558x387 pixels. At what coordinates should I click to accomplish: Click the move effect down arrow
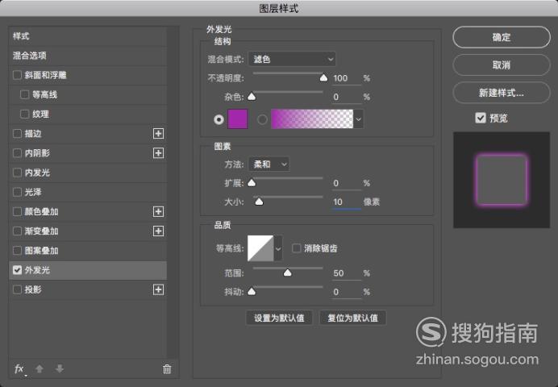[60, 369]
